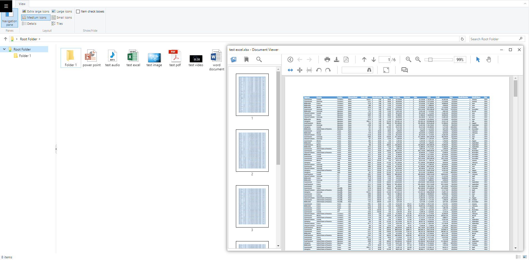This screenshot has width=529, height=260.
Task: Open page 2 thumbnail
Action: point(252,151)
